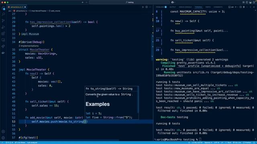This screenshot has width=257, height=144.
Task: Switch to the PORTS tab
Action: [x=208, y=7]
